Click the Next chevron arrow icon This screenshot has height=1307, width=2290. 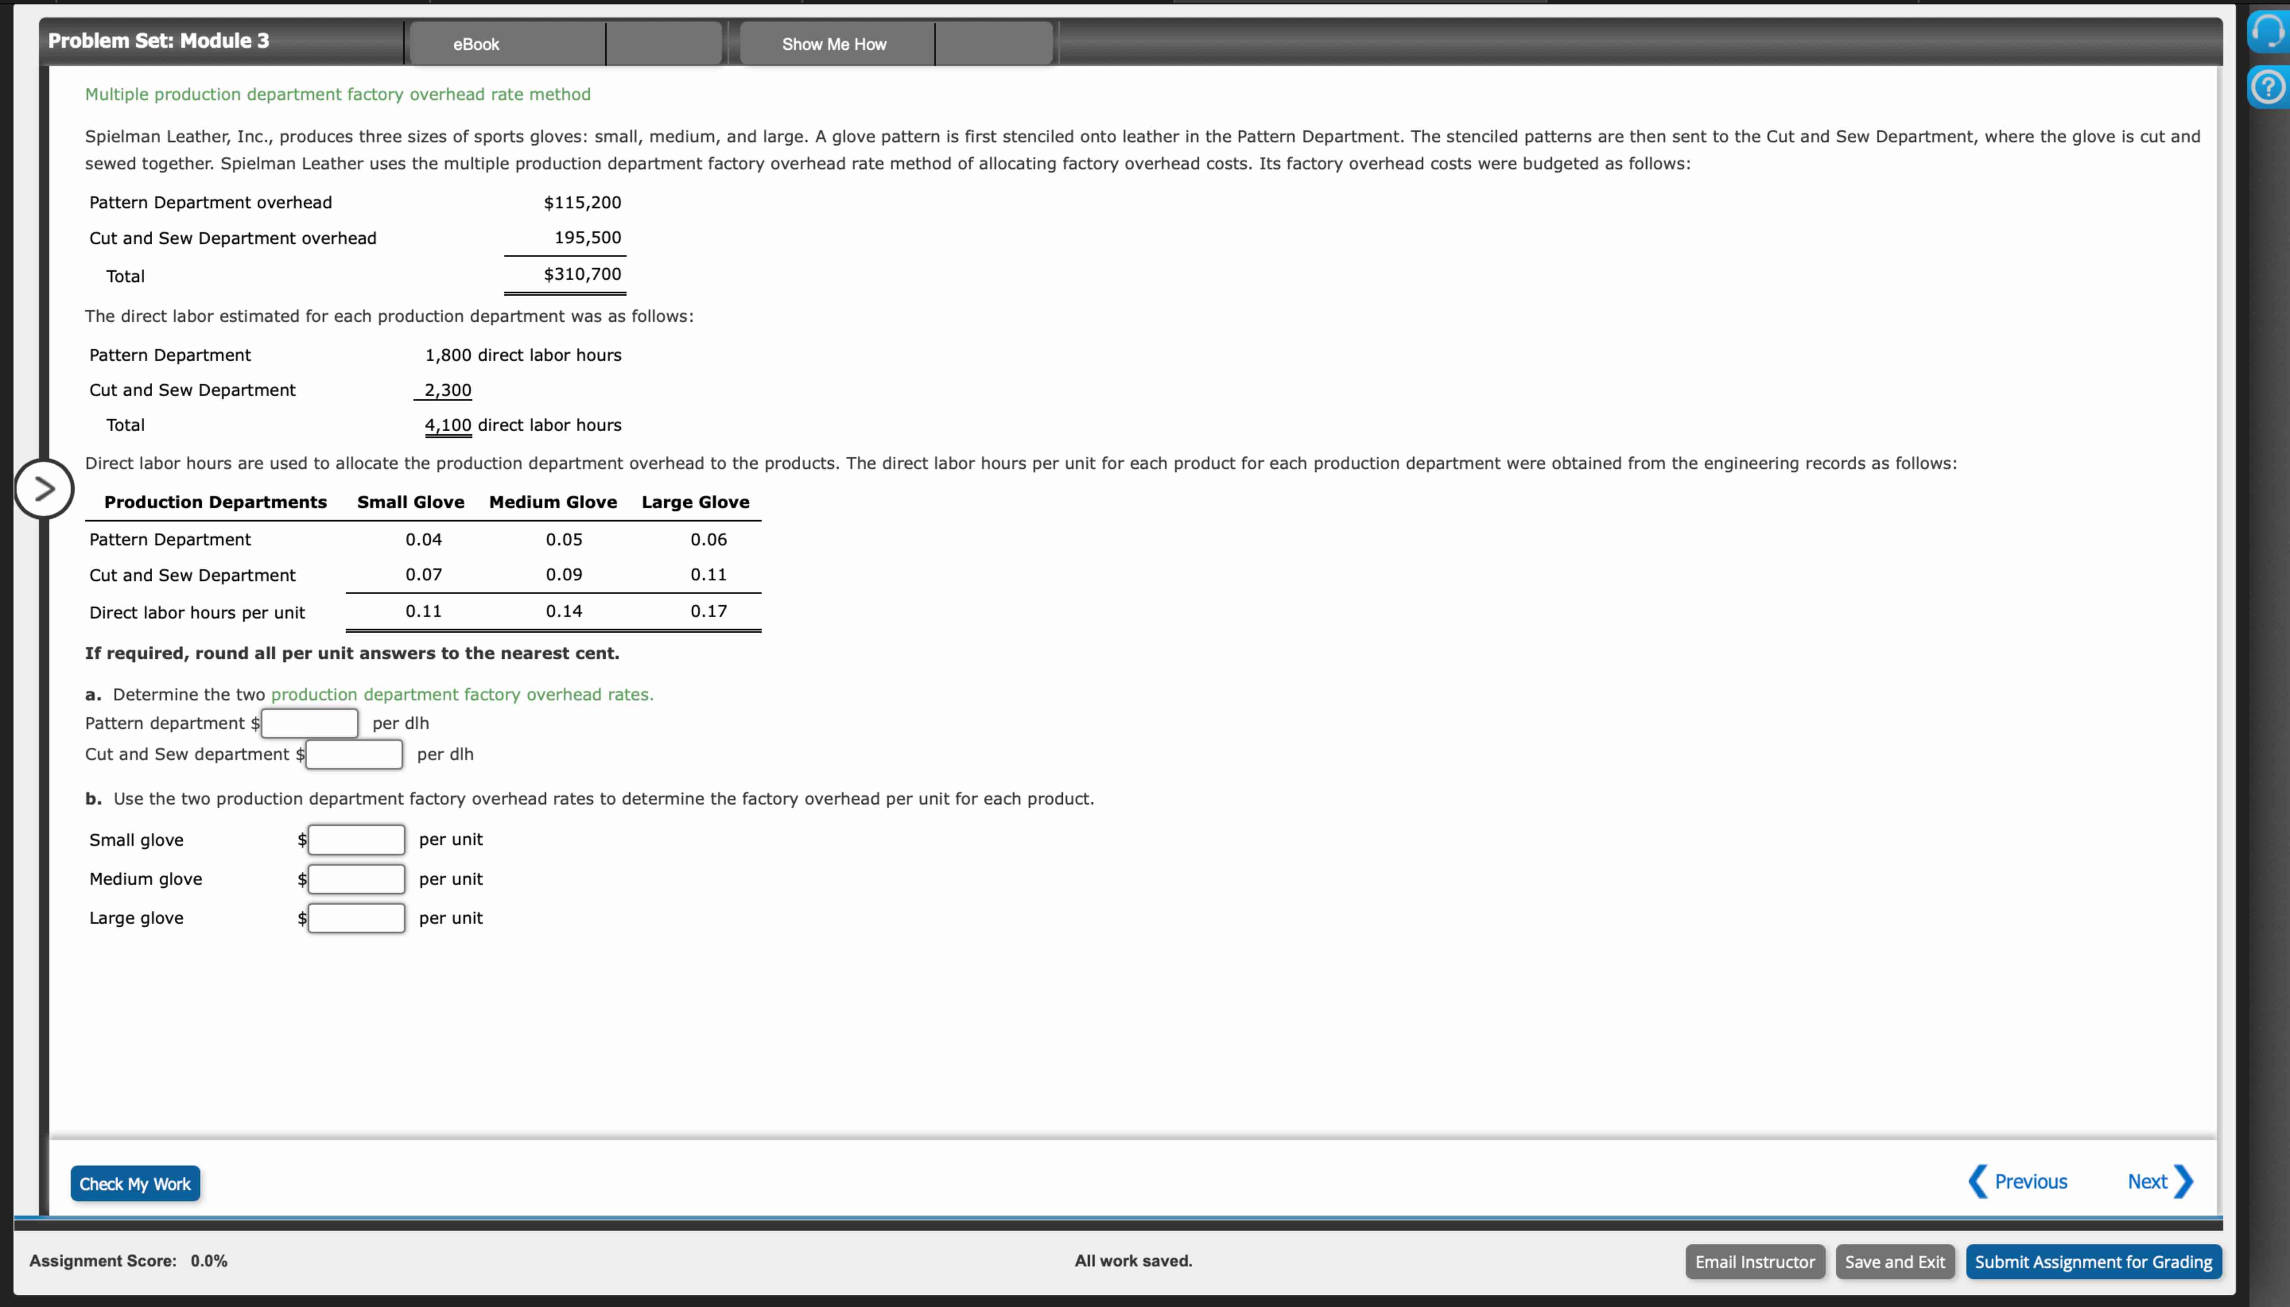coord(2184,1182)
